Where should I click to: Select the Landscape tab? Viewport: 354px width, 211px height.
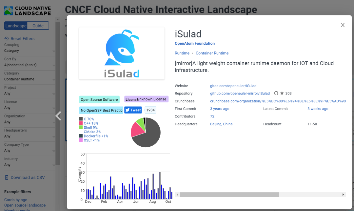pos(15,26)
